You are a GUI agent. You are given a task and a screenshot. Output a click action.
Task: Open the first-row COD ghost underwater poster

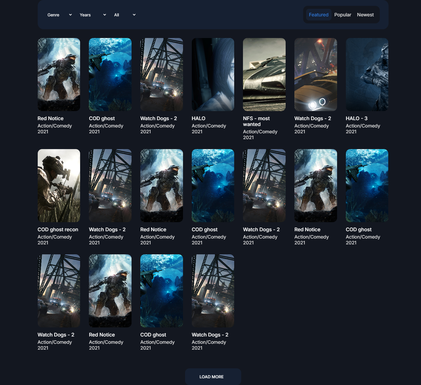[x=110, y=75]
